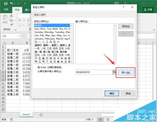
Task: Click the Cut scissors icon
Action: (x=11, y=16)
